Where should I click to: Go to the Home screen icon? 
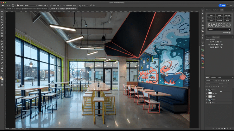pos(3,5)
